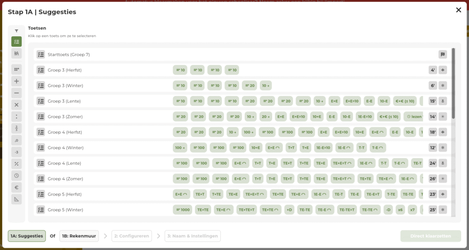Select the Groep 3 (Winter) test
Viewport: 469px width, 250px height.
242,86
